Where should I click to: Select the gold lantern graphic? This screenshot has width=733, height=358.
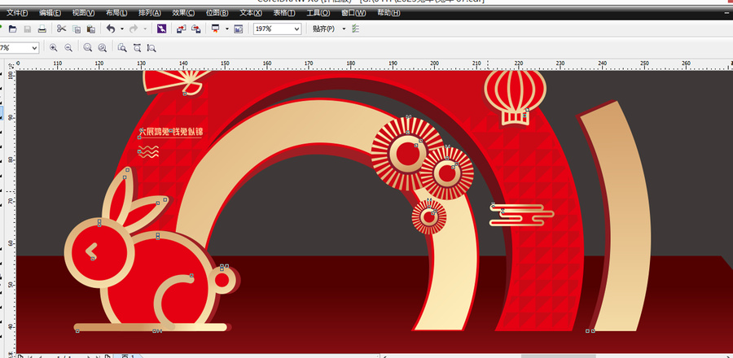point(515,97)
